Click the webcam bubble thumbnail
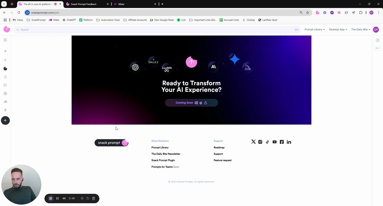The width and height of the screenshot is (383, 206). 21,185
